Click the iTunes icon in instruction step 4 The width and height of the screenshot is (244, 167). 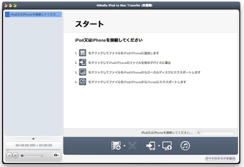(x=83, y=82)
